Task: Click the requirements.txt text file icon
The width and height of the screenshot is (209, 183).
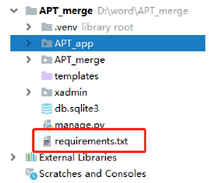Action: (x=47, y=141)
